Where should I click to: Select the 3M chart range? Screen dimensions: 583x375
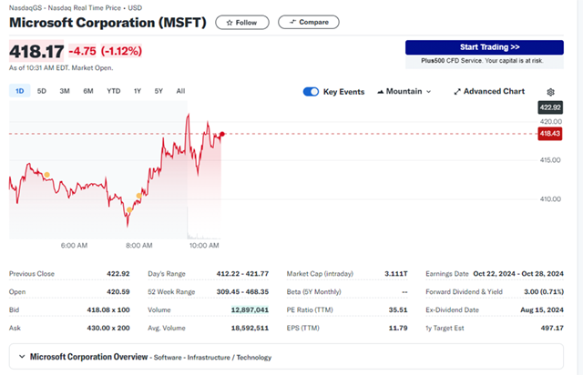coord(65,91)
